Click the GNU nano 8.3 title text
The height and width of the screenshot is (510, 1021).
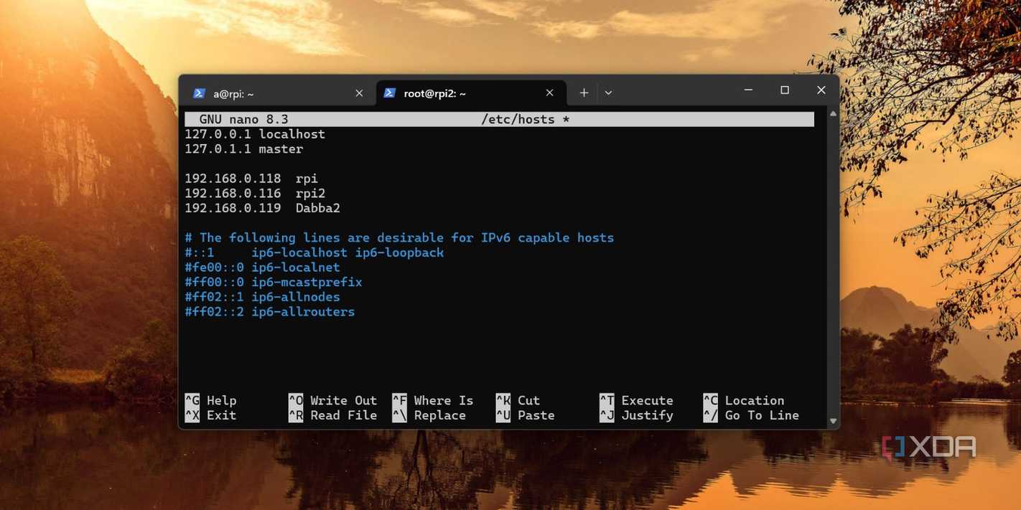coord(244,119)
